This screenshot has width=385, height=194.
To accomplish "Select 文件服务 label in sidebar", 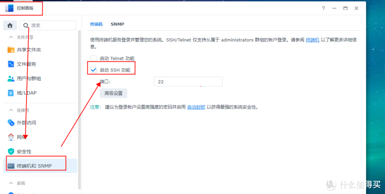I will pyautogui.click(x=26, y=64).
